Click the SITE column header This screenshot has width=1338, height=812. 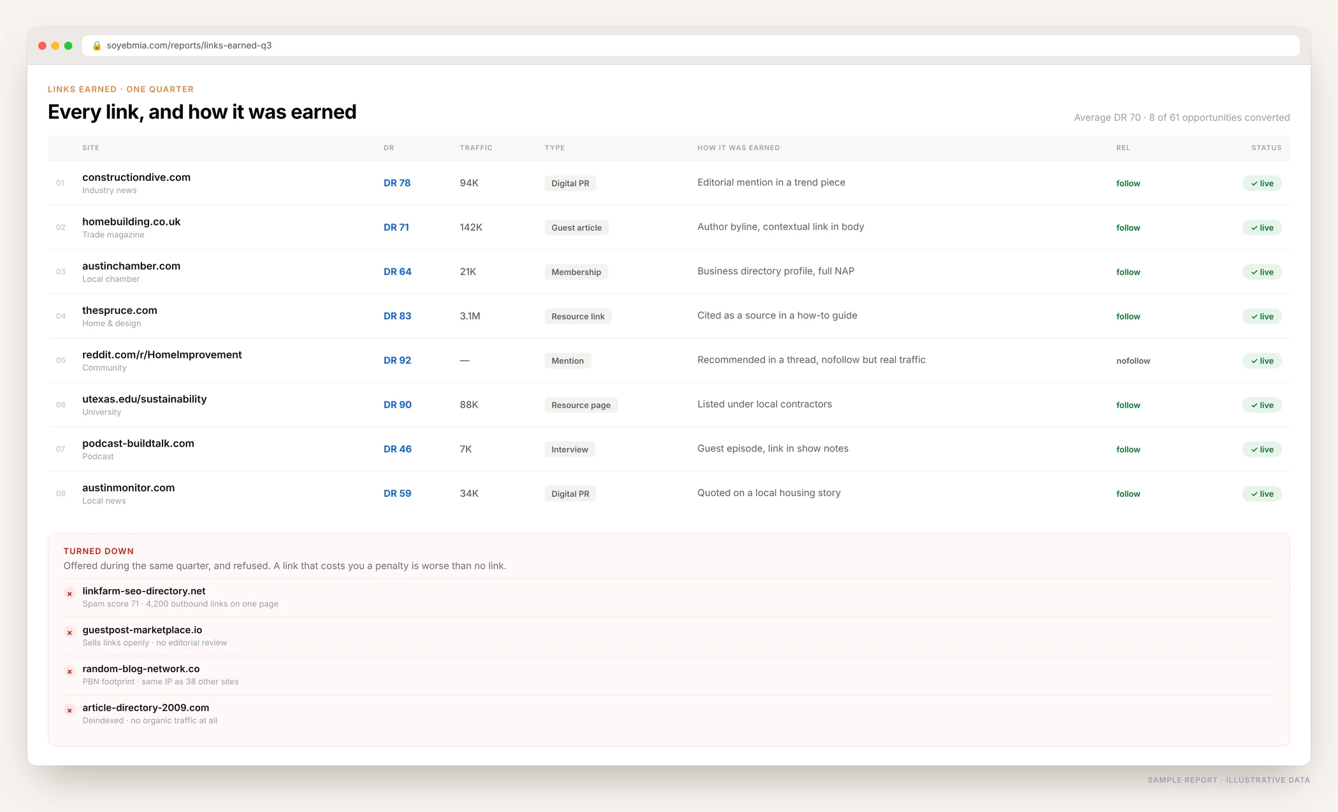[90, 148]
